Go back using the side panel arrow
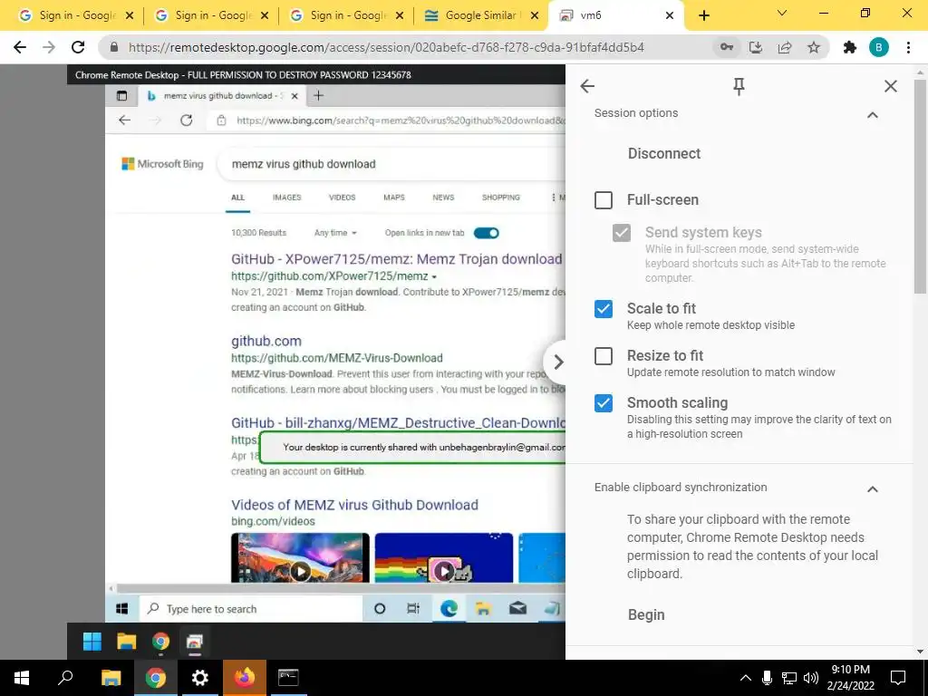This screenshot has height=696, width=928. [587, 86]
